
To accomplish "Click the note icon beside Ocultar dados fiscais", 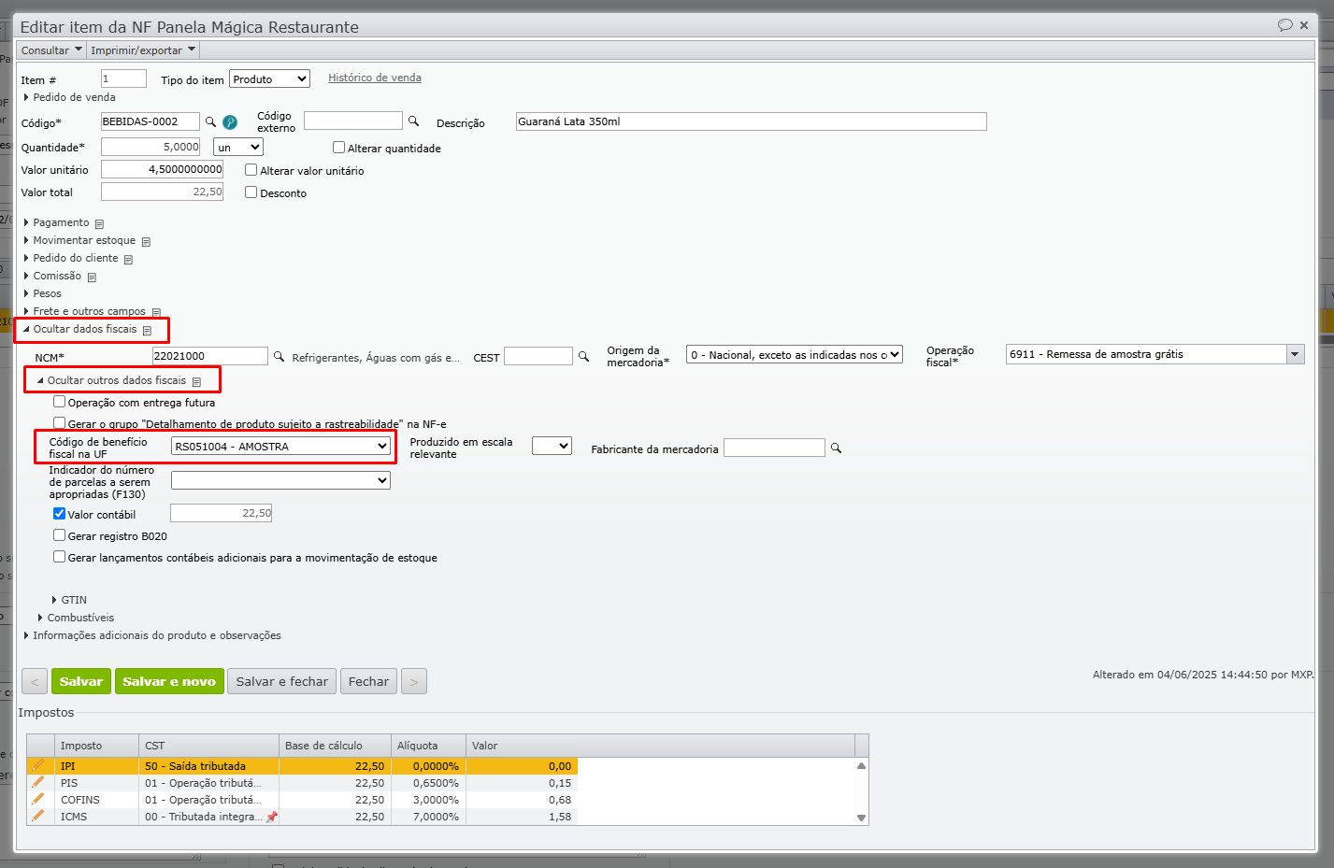I will point(147,330).
